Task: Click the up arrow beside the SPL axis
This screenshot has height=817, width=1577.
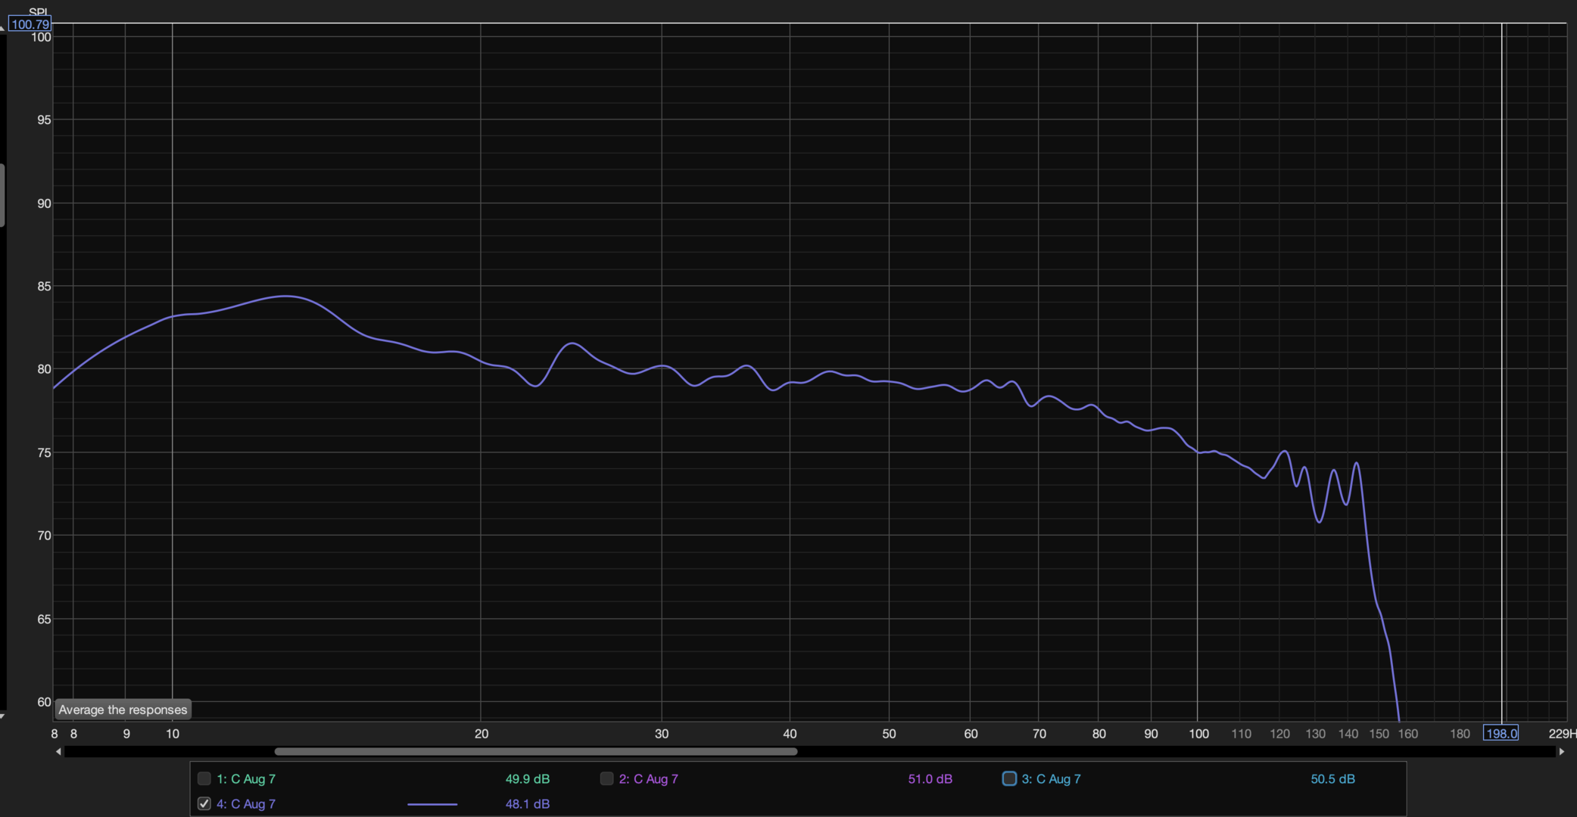Action: tap(2, 28)
